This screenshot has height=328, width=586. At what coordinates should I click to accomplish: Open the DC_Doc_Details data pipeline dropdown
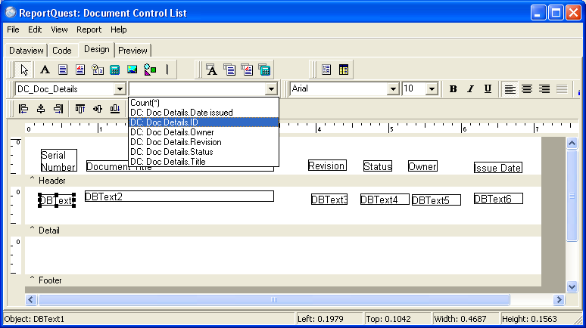120,89
